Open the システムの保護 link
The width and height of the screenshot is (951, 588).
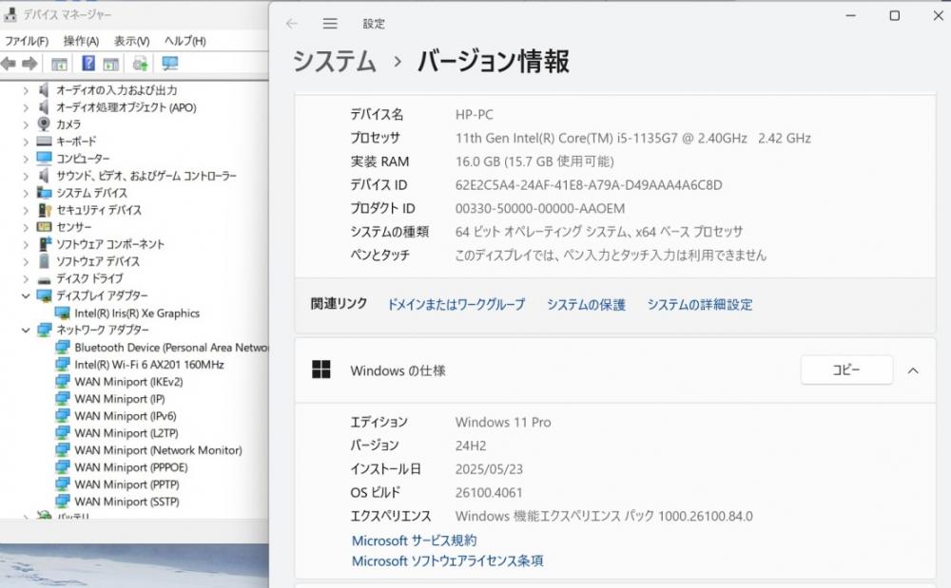click(586, 304)
